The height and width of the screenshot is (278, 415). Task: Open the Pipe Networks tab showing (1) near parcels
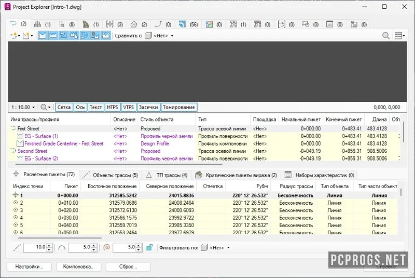(238, 24)
